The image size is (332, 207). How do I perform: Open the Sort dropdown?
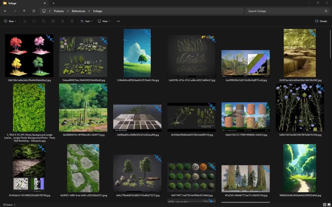tap(87, 21)
